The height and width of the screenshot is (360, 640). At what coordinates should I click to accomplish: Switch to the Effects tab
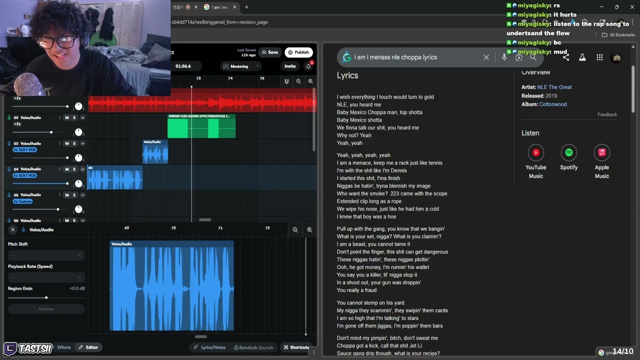pos(64,347)
